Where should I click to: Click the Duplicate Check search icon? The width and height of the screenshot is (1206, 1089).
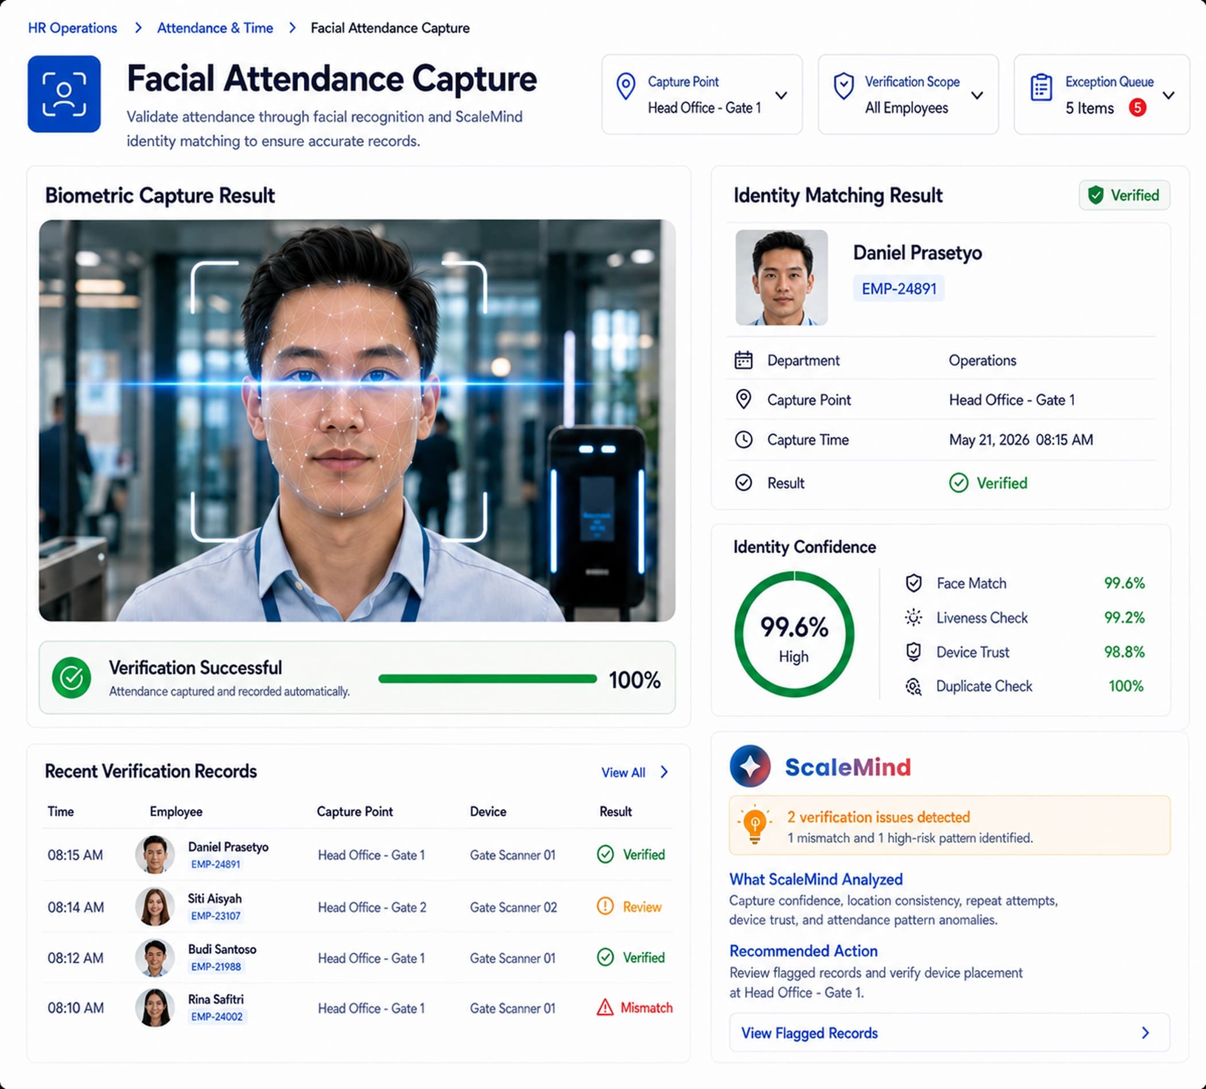point(914,686)
